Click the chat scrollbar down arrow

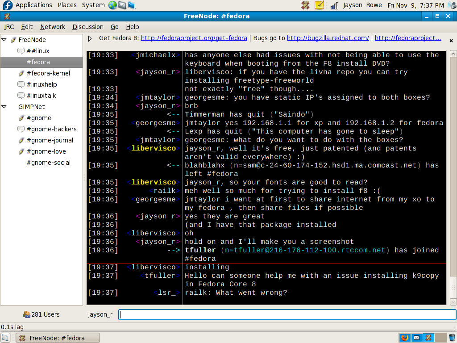point(453,302)
